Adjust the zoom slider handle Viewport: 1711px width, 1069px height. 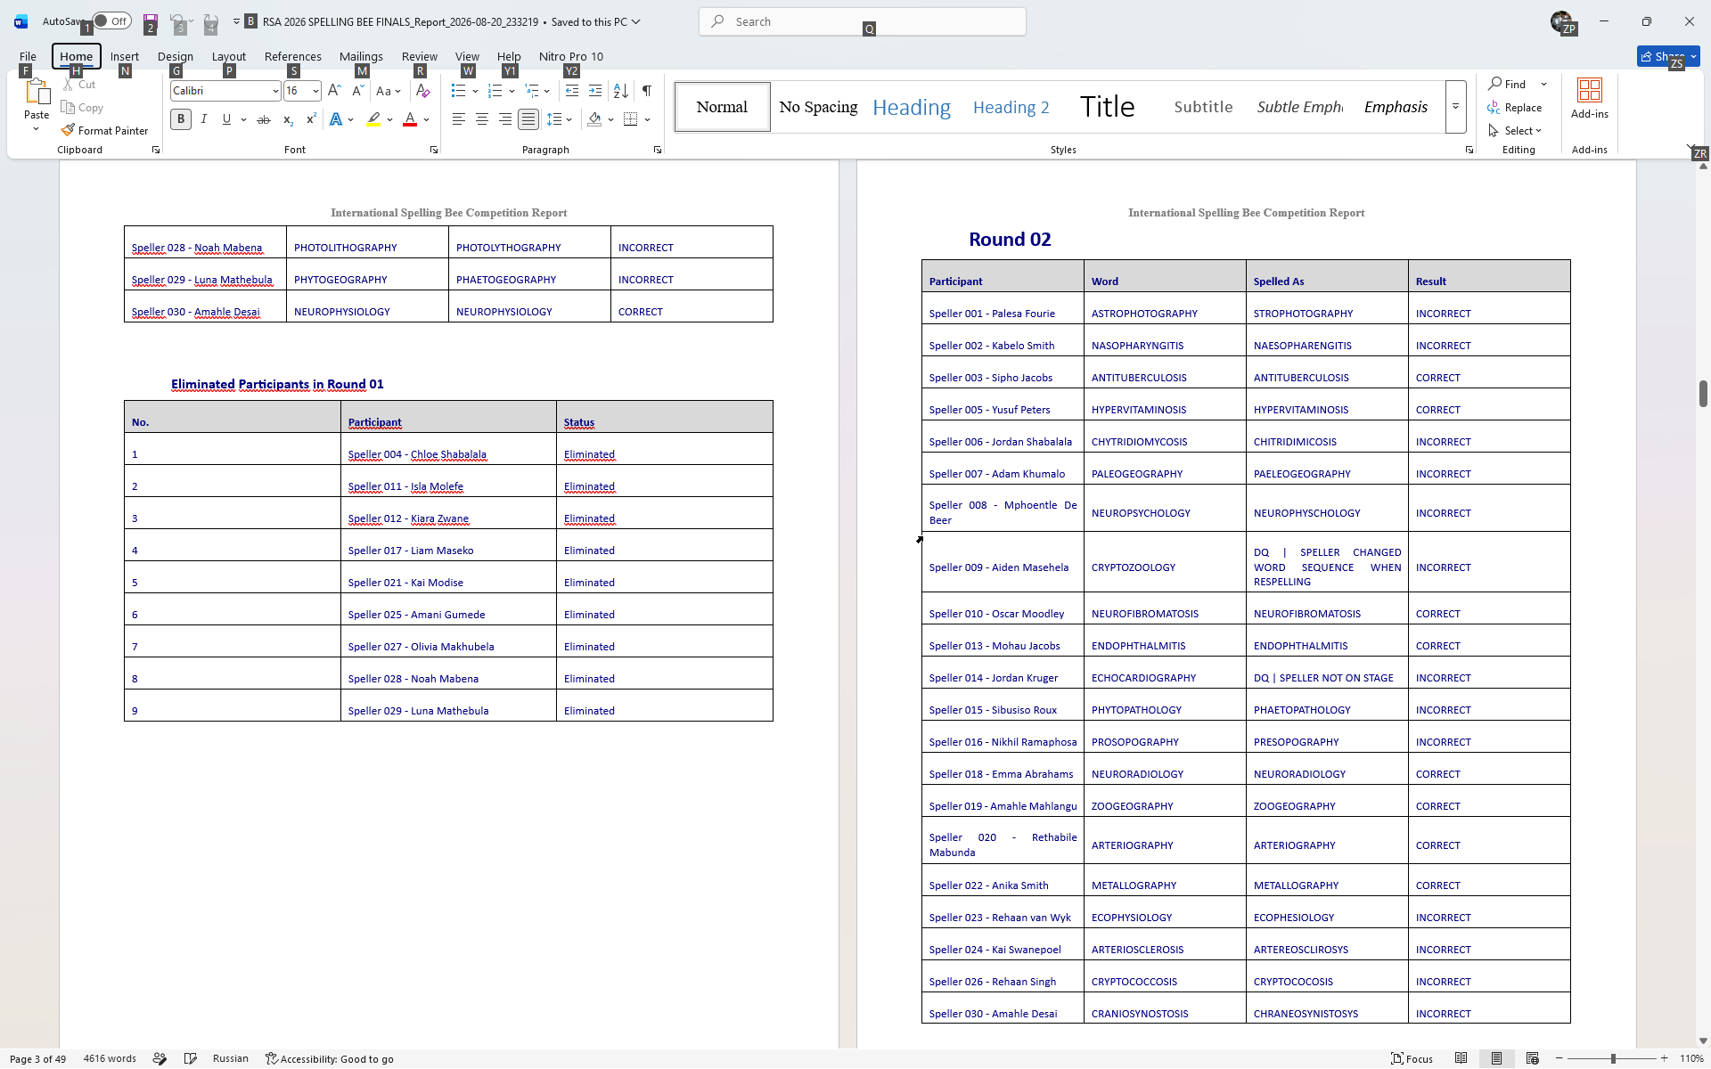(x=1613, y=1058)
